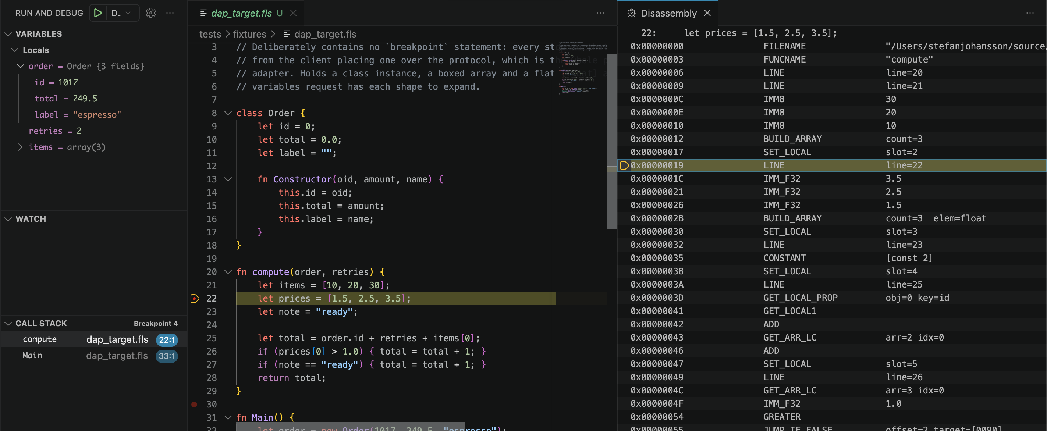Click the RUN AND DEBUG title
The width and height of the screenshot is (1047, 431).
[49, 13]
